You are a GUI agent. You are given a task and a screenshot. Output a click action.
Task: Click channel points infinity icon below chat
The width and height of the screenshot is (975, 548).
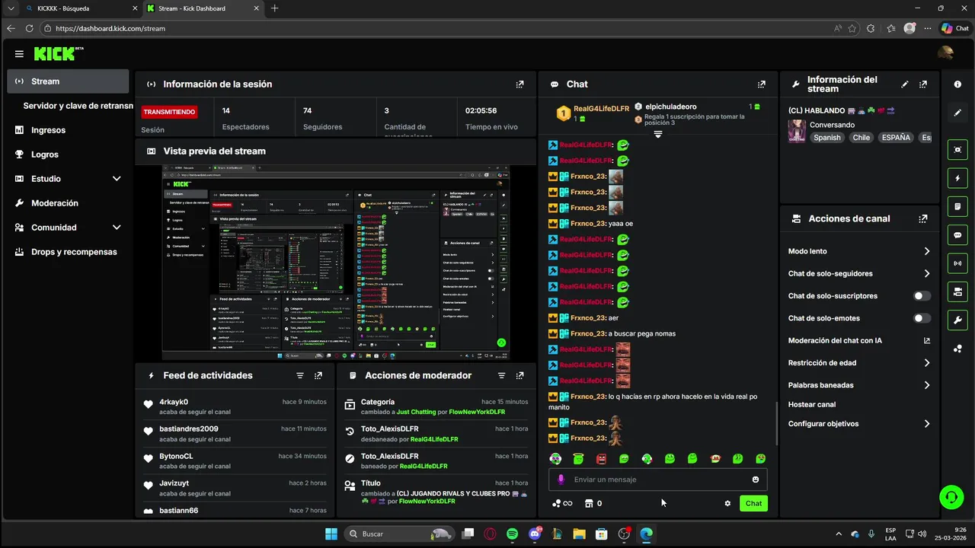tap(562, 503)
